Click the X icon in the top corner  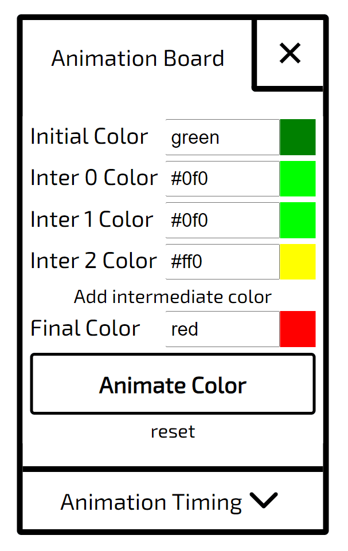289,53
